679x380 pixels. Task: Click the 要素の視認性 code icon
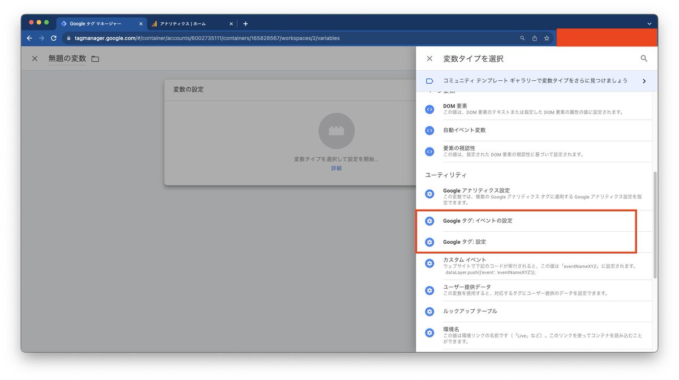point(429,151)
